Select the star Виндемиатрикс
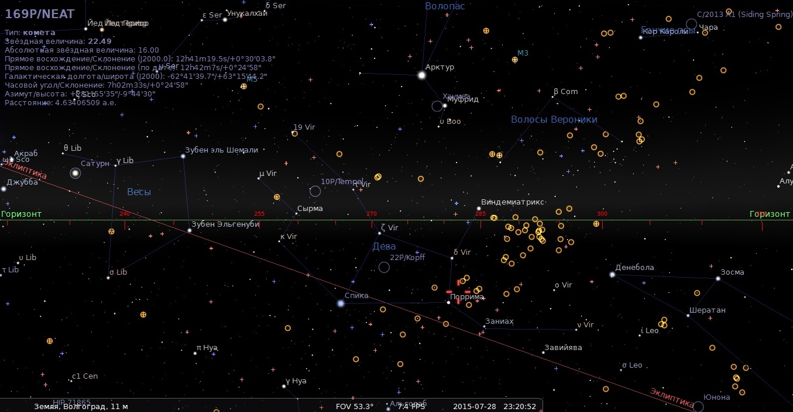The image size is (793, 412). click(x=479, y=208)
